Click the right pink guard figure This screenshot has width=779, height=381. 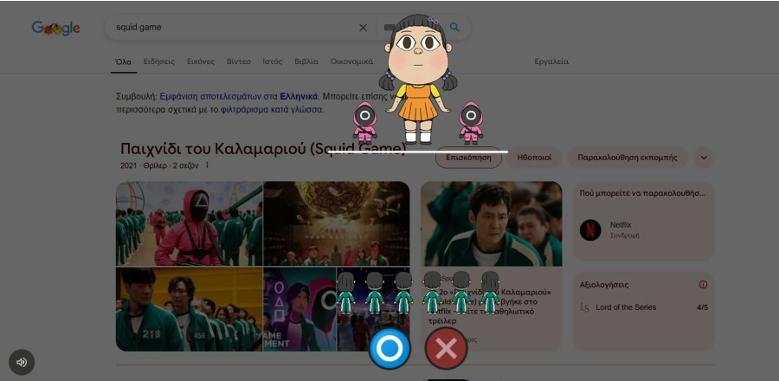470,122
